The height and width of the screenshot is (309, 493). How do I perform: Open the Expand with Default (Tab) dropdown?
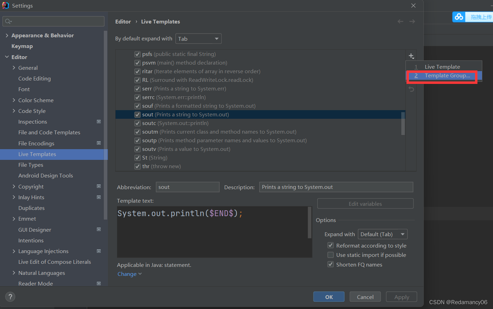pos(383,234)
